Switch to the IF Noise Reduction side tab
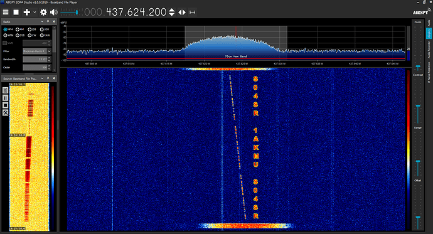Viewport: 433px width, 234px height. [429, 72]
